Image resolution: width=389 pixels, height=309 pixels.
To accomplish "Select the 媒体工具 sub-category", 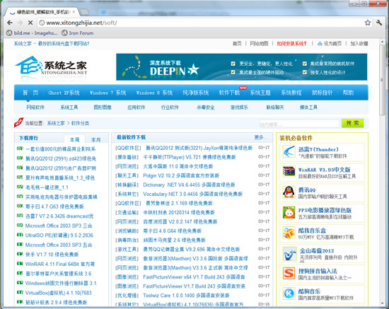I will pyautogui.click(x=308, y=107).
